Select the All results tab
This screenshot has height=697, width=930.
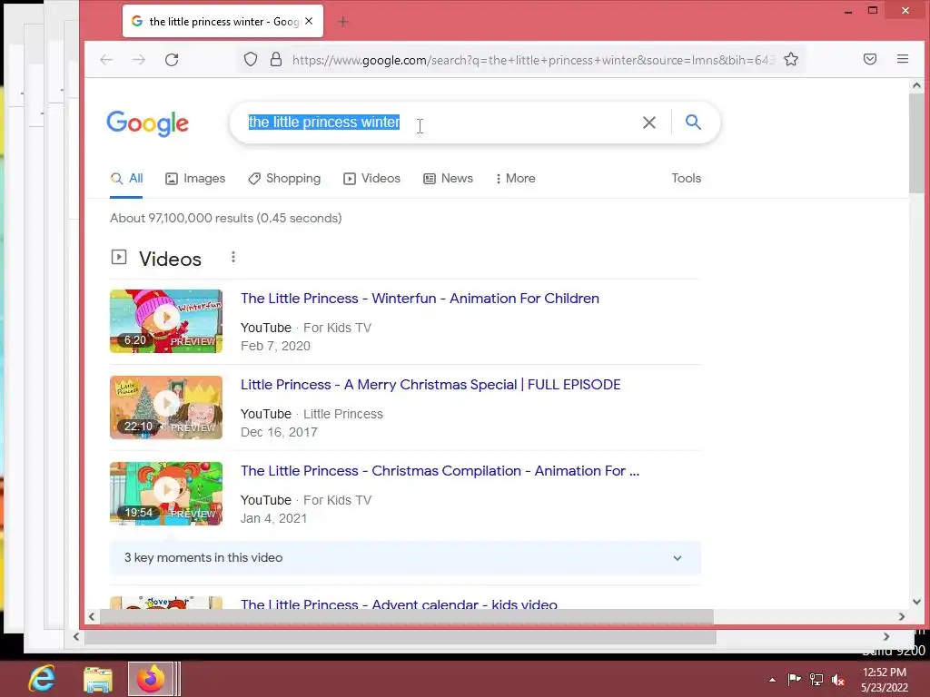coord(126,179)
